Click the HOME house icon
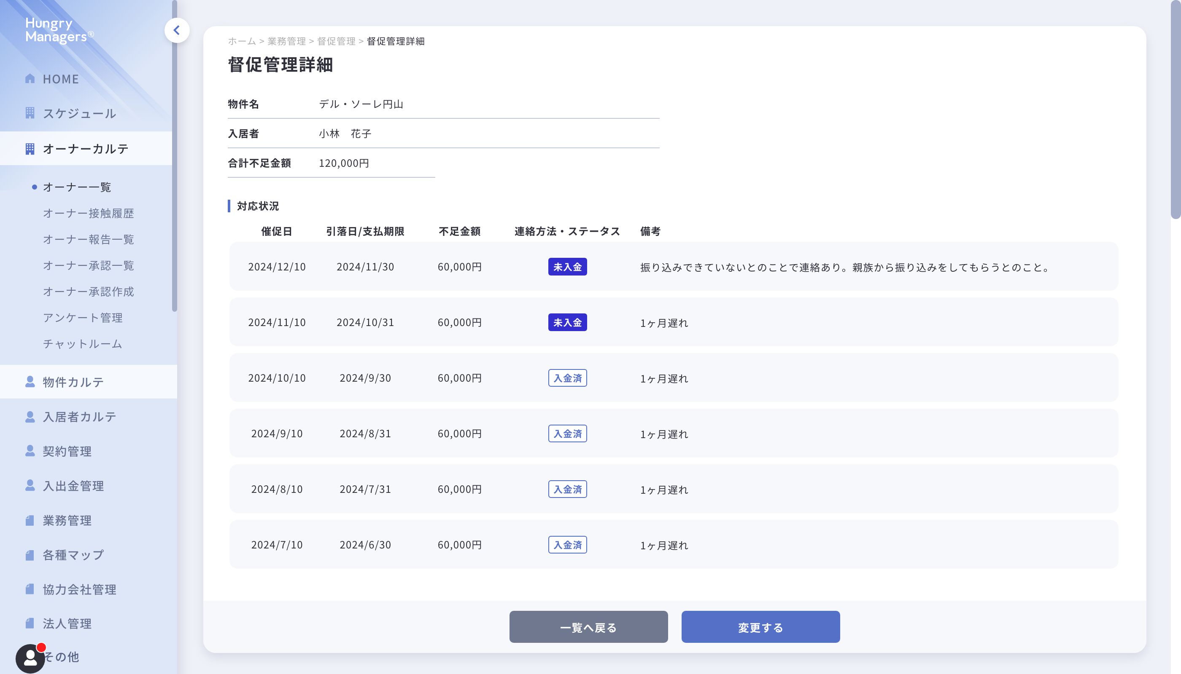Screen dimensions: 1181x674 coord(30,79)
